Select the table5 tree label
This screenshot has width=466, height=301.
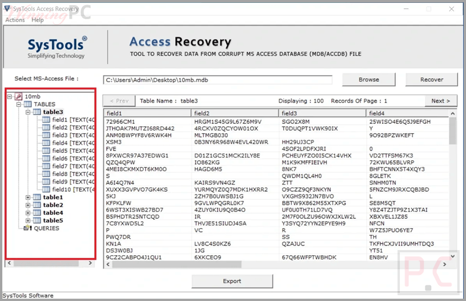53,221
